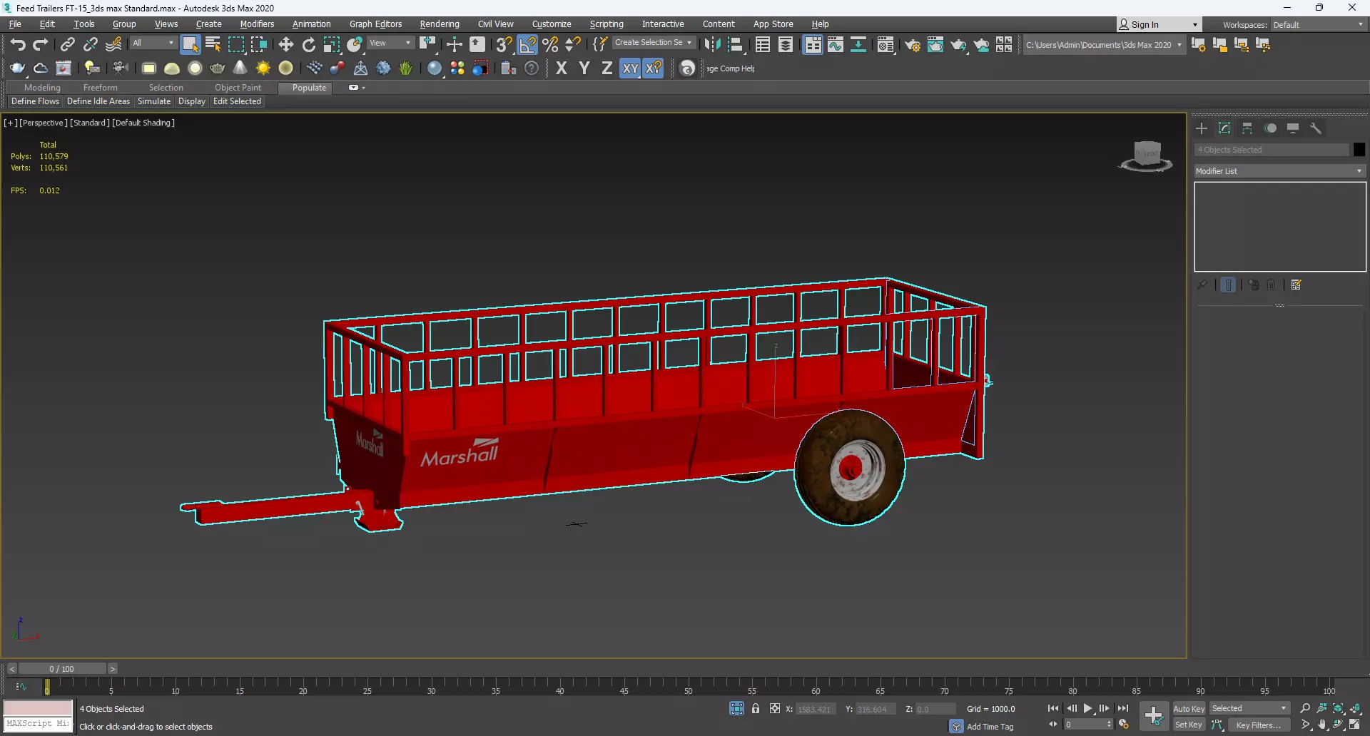Open the Motion command panel tab
1370x736 pixels.
coord(1270,128)
